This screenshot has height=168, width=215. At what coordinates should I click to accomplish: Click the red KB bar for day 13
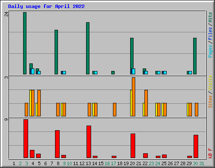[89, 142]
